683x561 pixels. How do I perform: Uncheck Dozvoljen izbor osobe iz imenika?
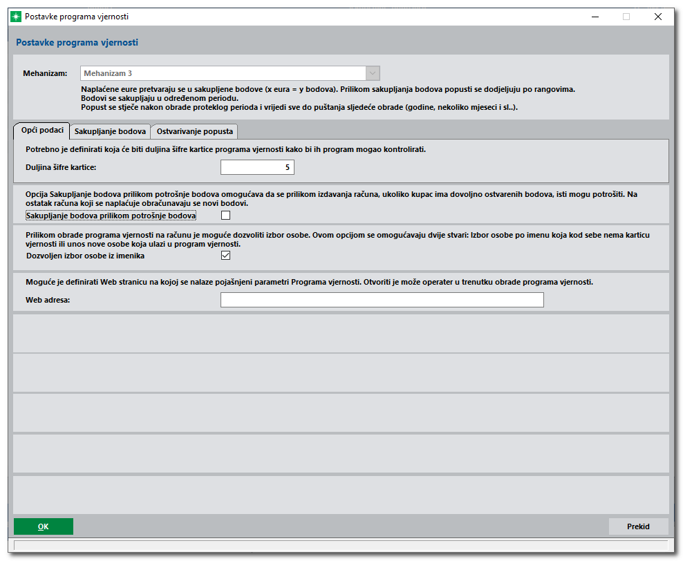pos(225,256)
